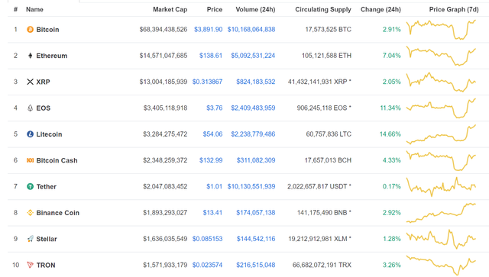Screen dimensions: 489x277
Task: Click Binance Coin price $13.41
Action: pos(212,213)
